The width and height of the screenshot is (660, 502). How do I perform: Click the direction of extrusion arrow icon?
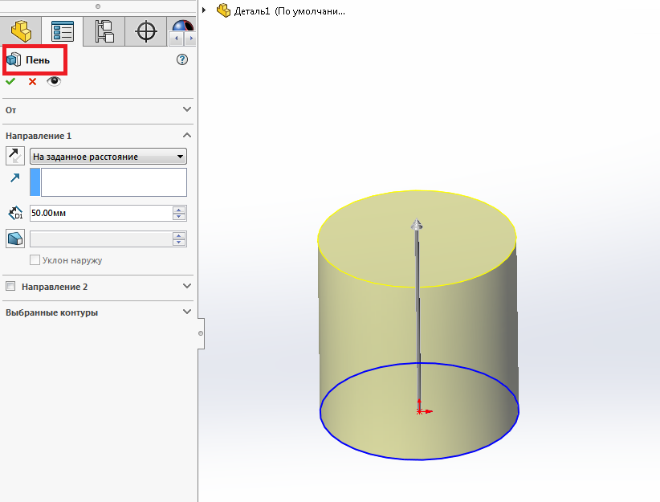14,178
